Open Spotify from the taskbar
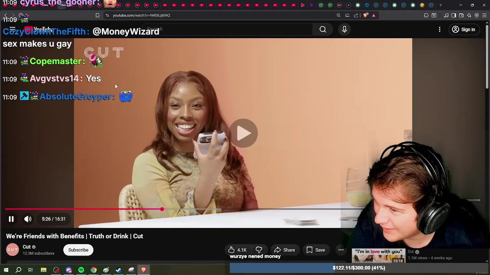This screenshot has width=490, height=275. pos(81,270)
